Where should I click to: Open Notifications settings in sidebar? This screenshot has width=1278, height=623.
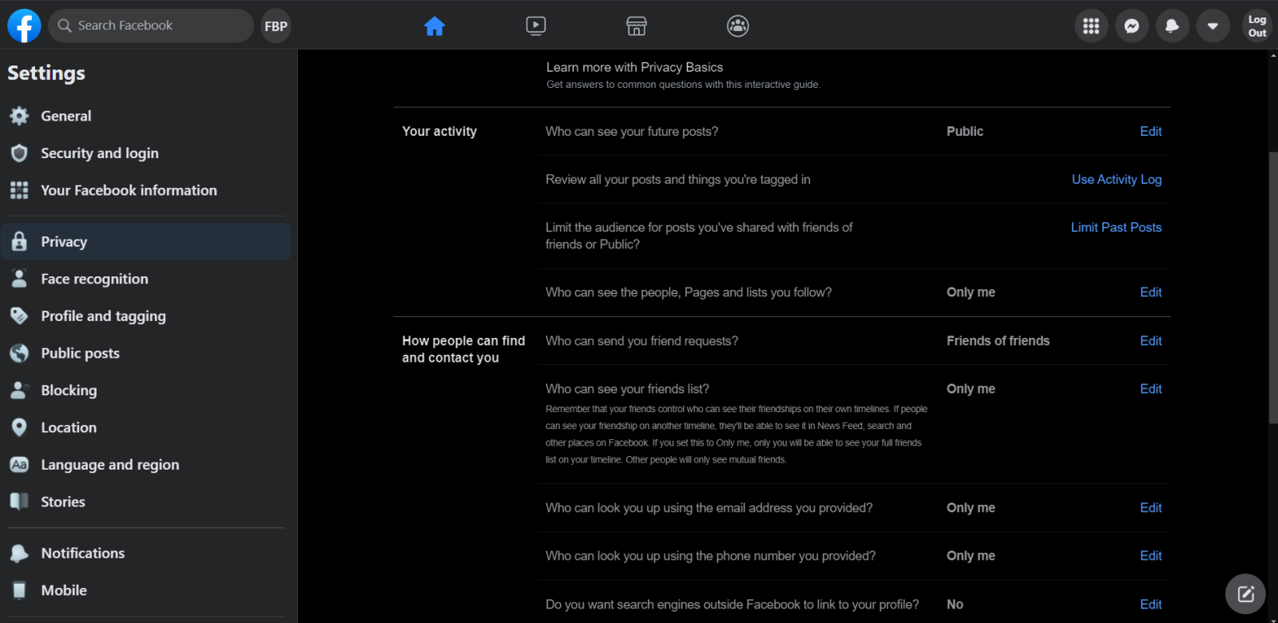(x=146, y=554)
